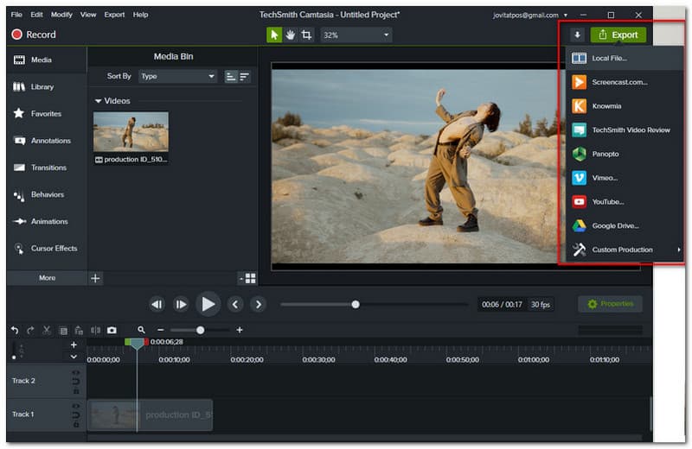Activate the hand pan tool
The image size is (692, 449).
[290, 35]
